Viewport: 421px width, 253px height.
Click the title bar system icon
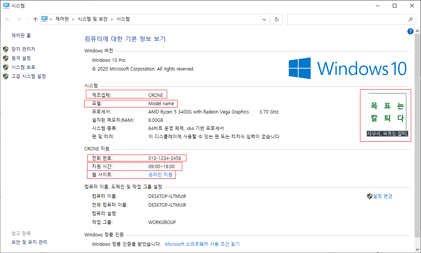[x=6, y=6]
